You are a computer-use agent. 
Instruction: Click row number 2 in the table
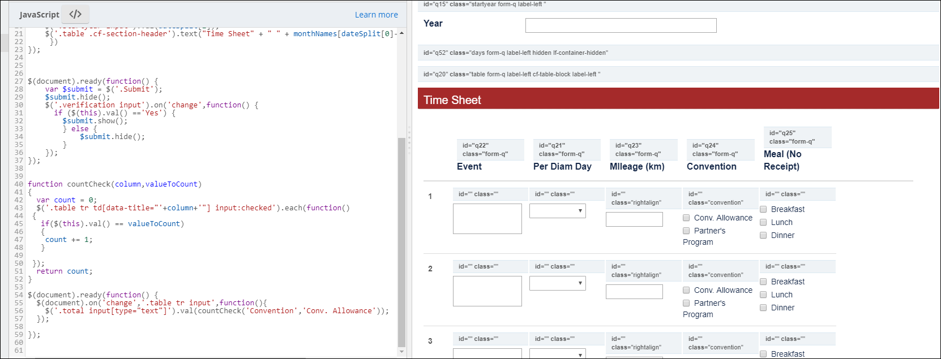(430, 269)
